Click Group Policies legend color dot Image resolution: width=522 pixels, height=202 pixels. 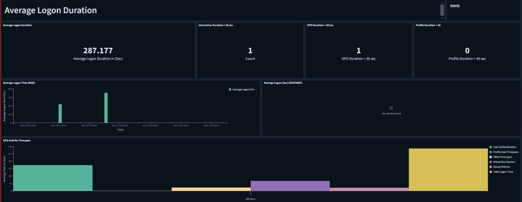490,167
